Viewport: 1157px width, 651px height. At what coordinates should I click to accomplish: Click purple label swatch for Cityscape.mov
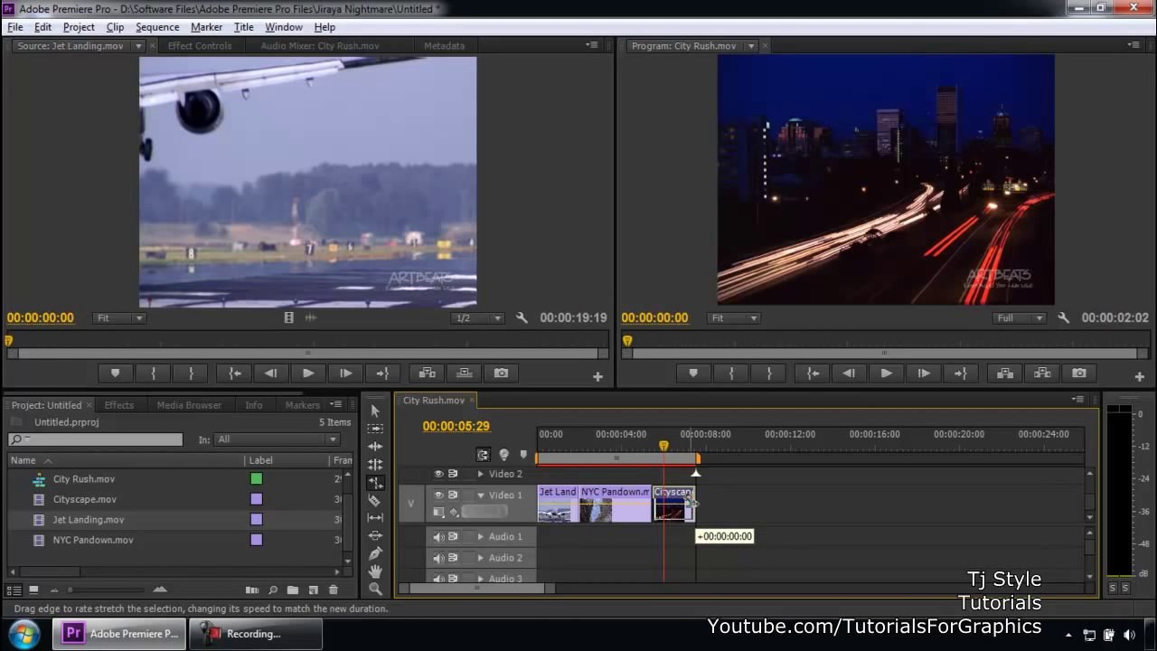tap(257, 499)
